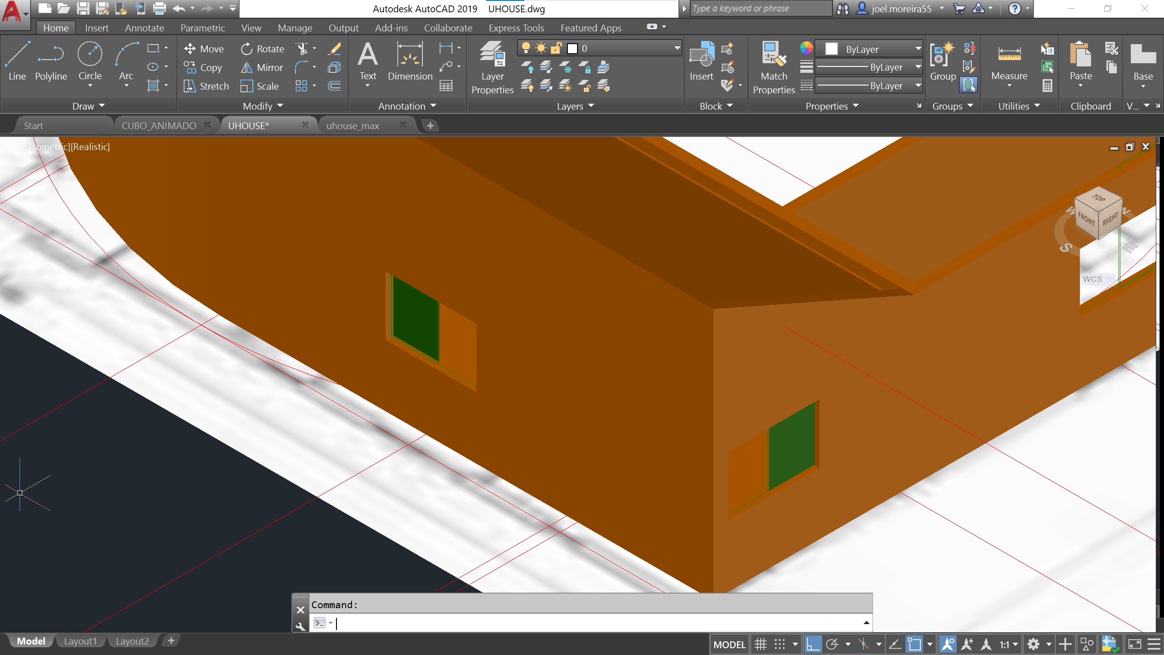Click the Move tool

[204, 49]
